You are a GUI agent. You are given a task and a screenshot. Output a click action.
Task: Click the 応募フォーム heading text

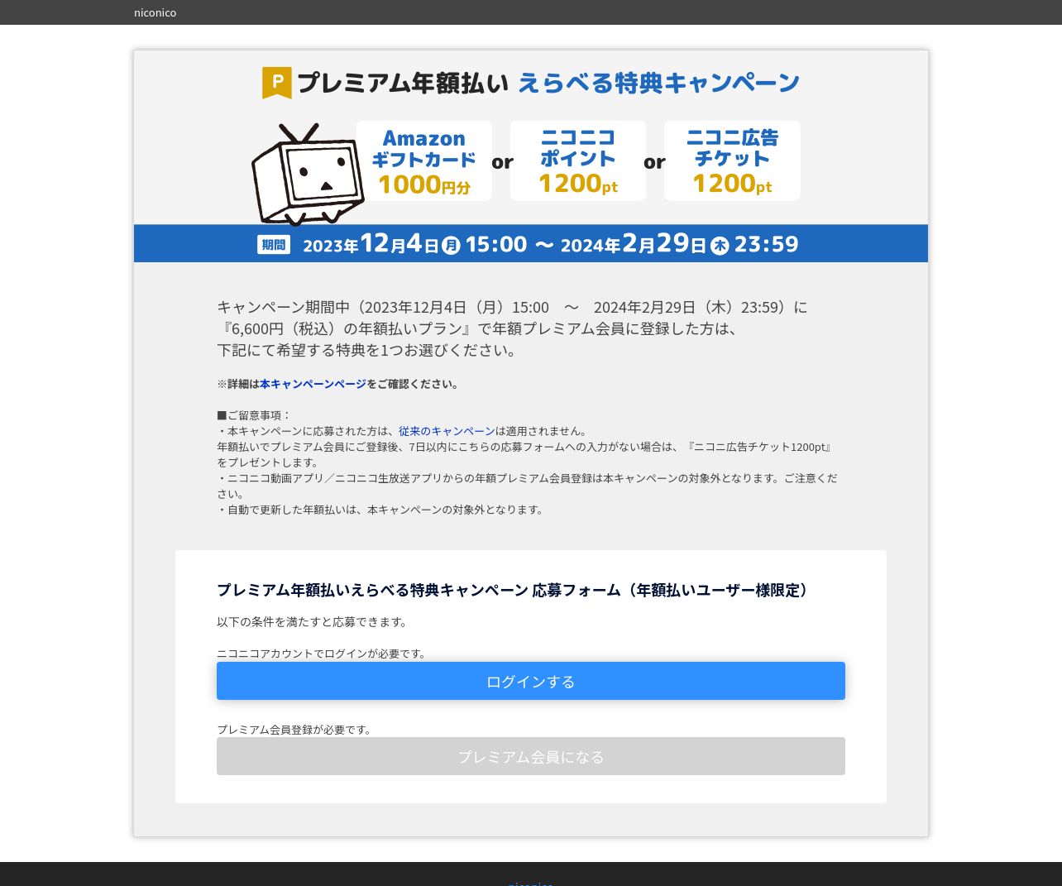(514, 590)
